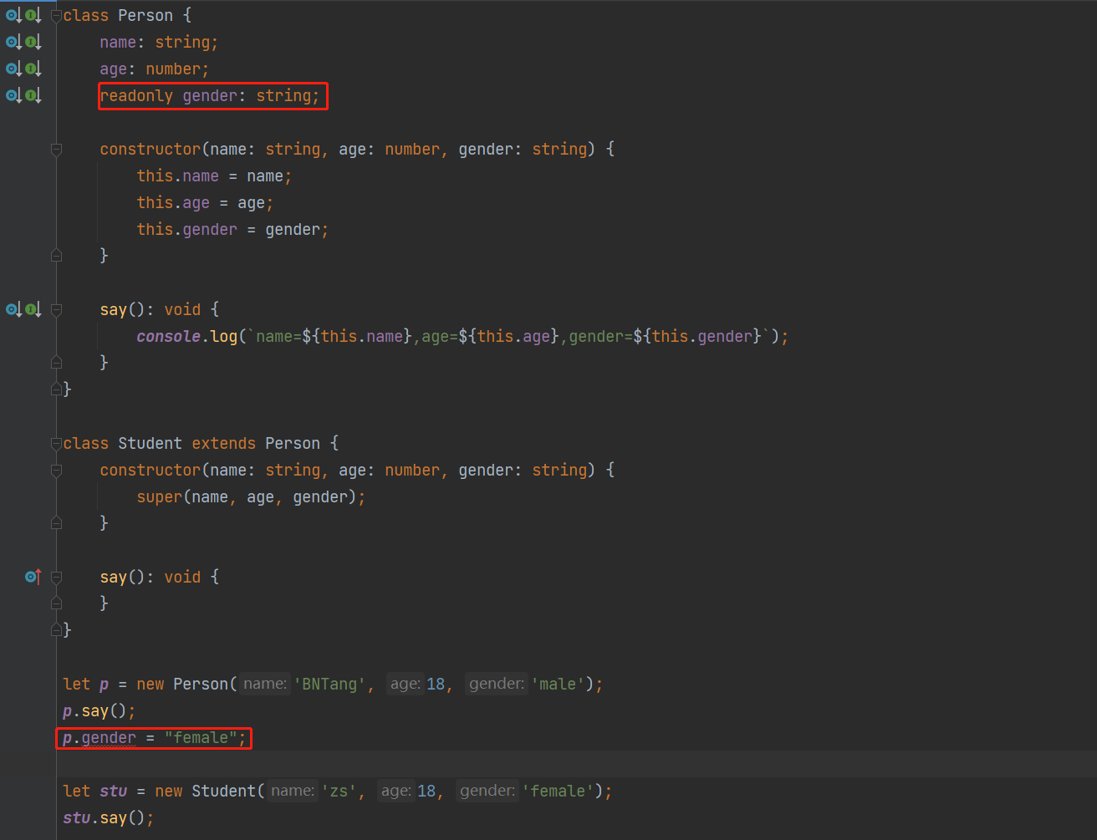Click blue overridden icon beside name: string

[x=14, y=42]
